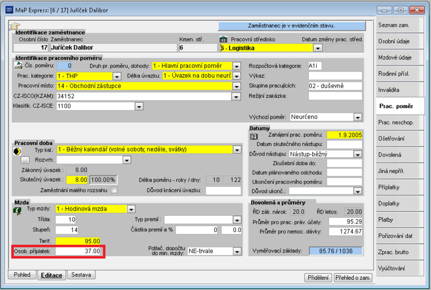The image size is (431, 290).
Task: Open the Příplatky section
Action: click(x=399, y=187)
